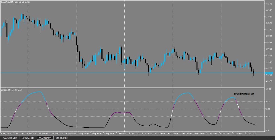Click the 30 Sep 20:00 time axis label

click(109, 133)
